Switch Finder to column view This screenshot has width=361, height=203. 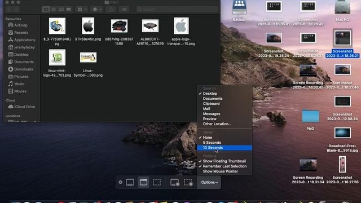(x=61, y=9)
